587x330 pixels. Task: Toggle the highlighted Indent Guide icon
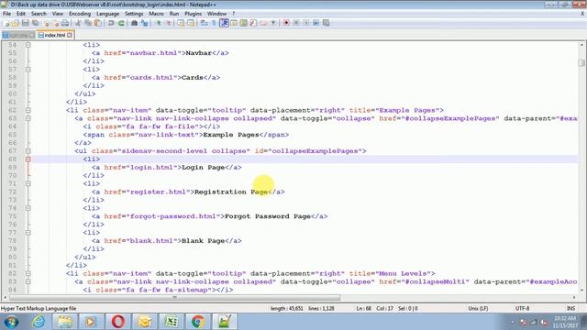tap(224, 23)
